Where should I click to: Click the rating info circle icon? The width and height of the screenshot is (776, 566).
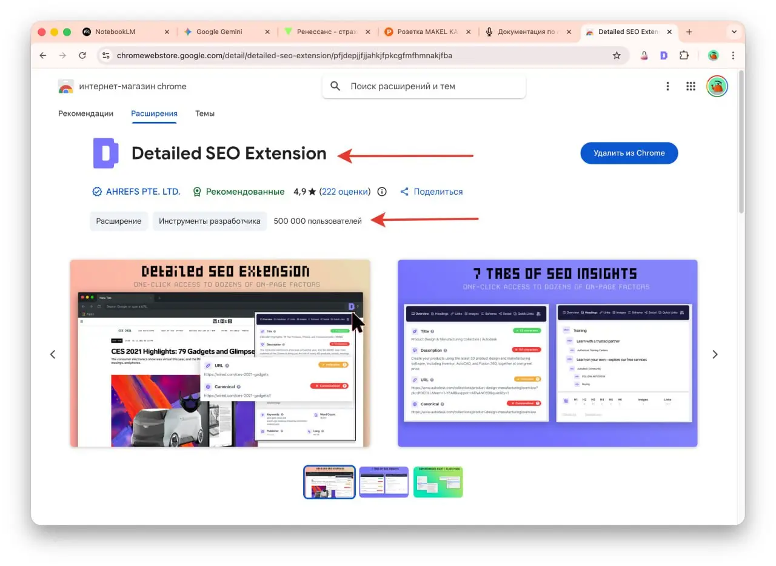pyautogui.click(x=382, y=192)
